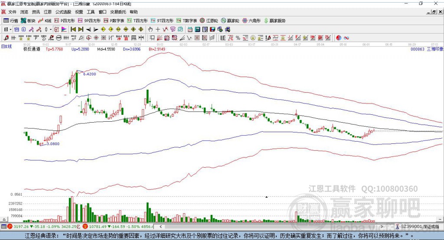Select the red fan lines tool
444x240 pixels.
160,38
